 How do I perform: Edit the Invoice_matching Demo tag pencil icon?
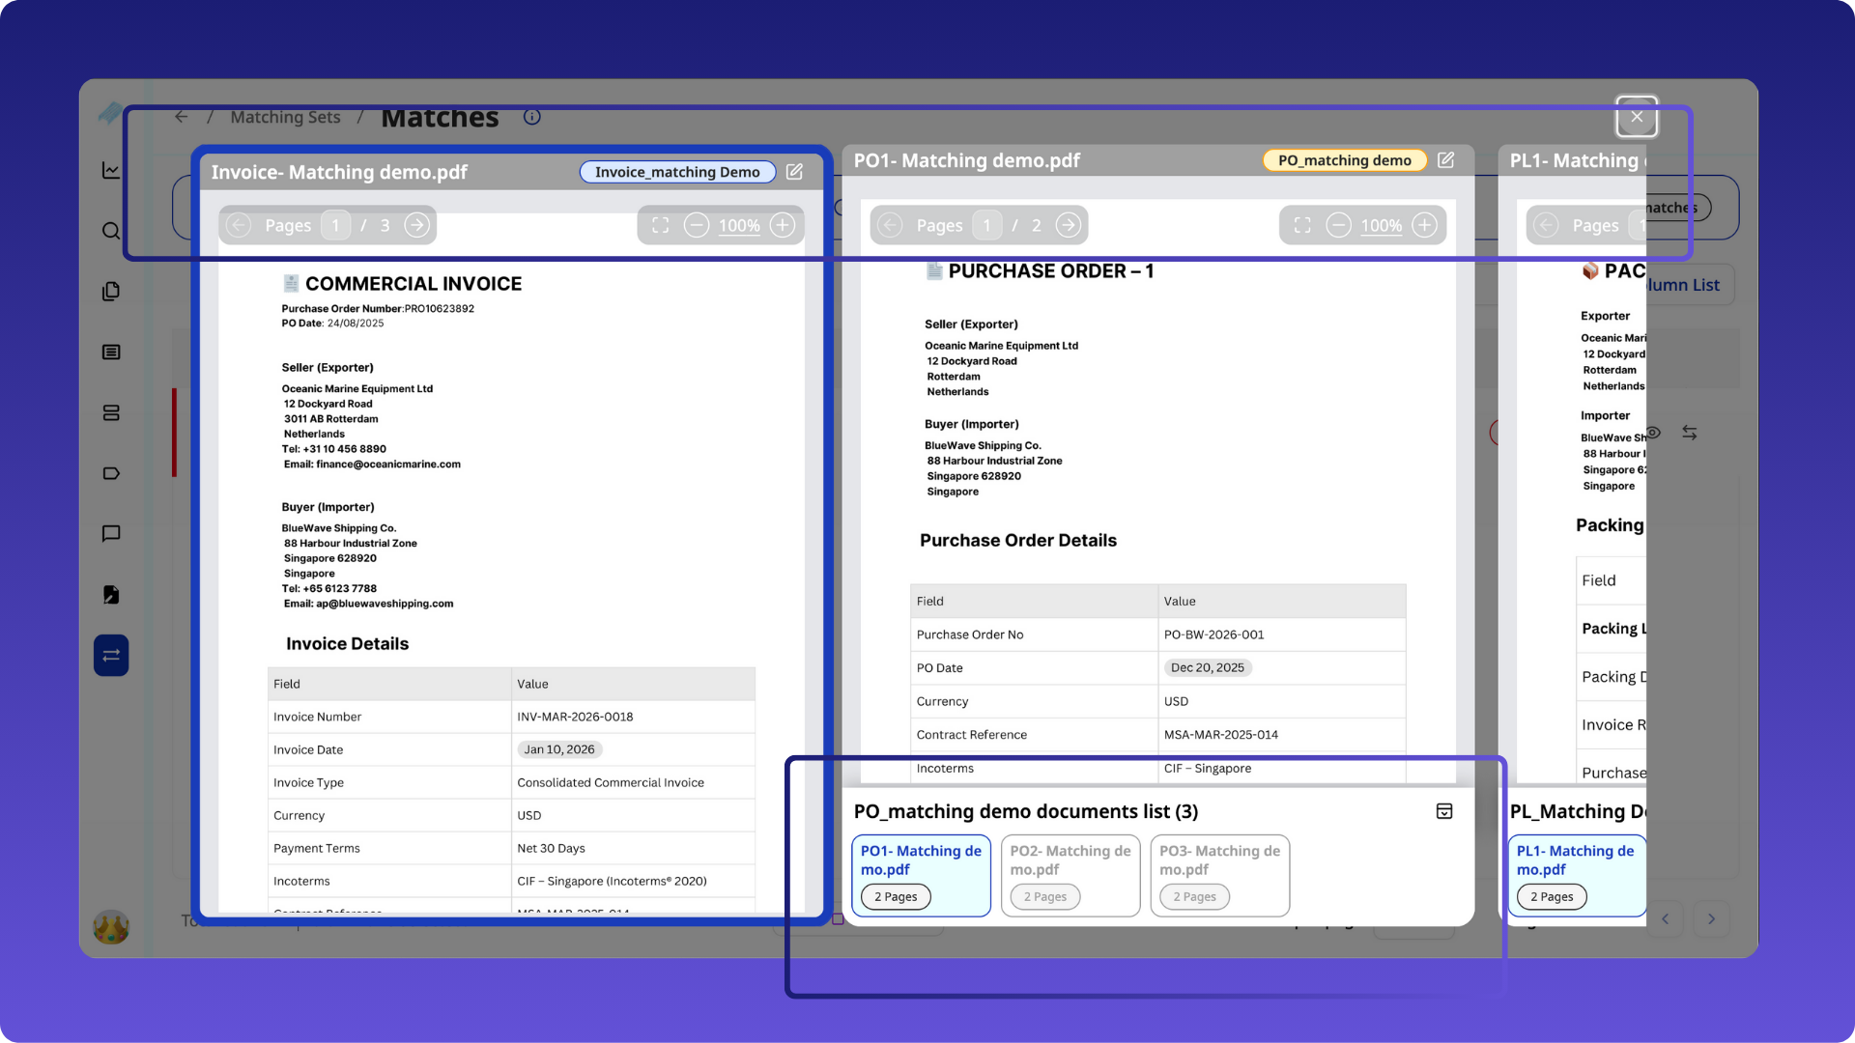tap(794, 172)
